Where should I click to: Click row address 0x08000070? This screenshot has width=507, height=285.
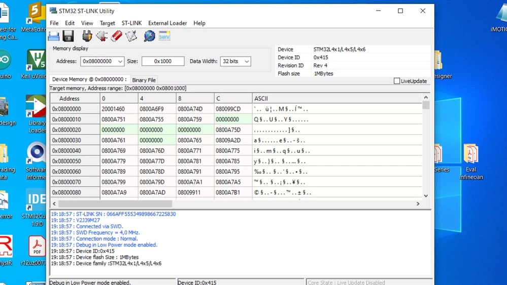point(75,182)
